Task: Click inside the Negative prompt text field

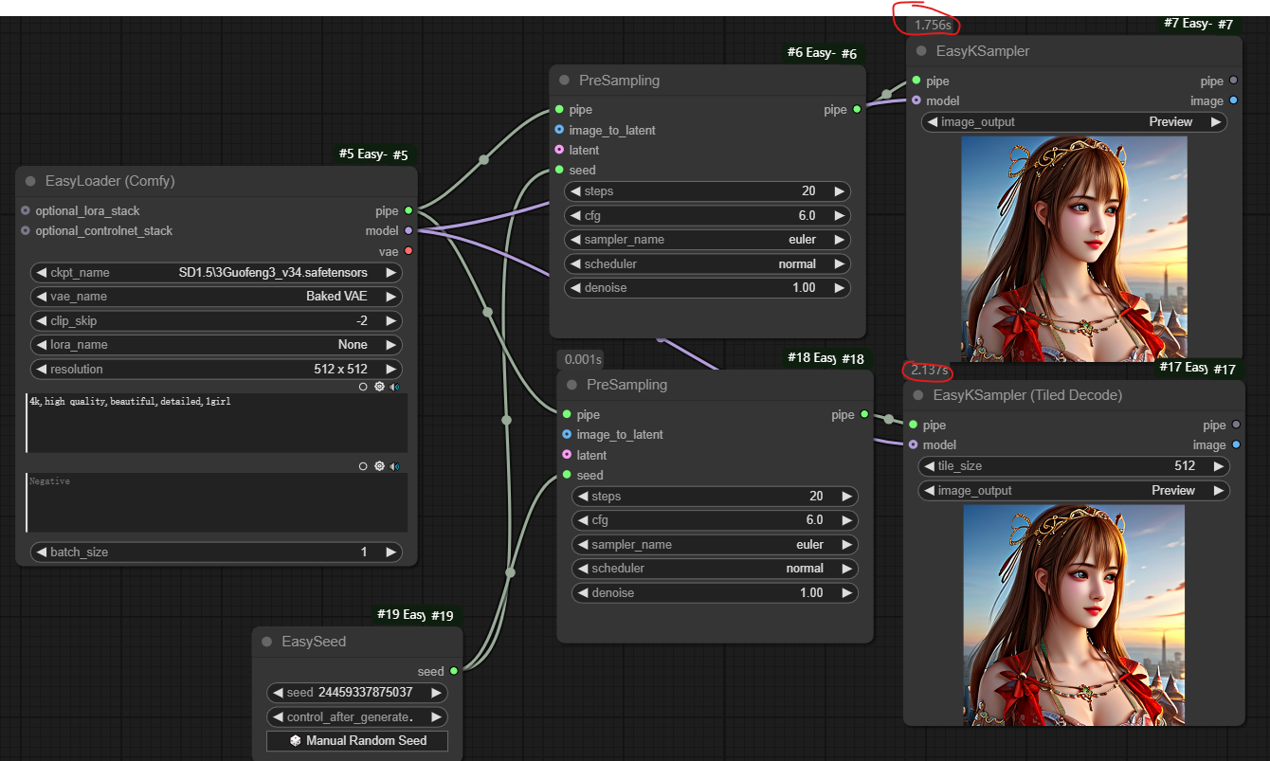Action: (x=216, y=502)
